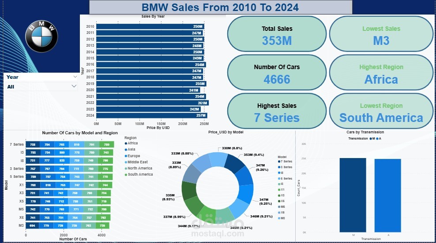
Task: Click donut label 347M (9.25%)
Action: (265, 201)
